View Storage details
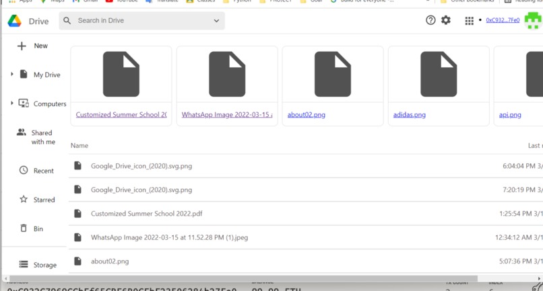The width and height of the screenshot is (543, 291). coord(44,265)
